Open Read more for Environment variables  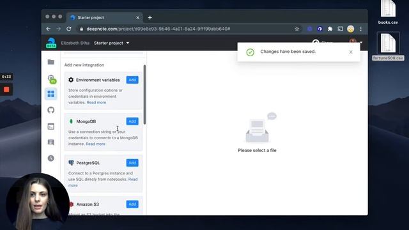(x=96, y=102)
